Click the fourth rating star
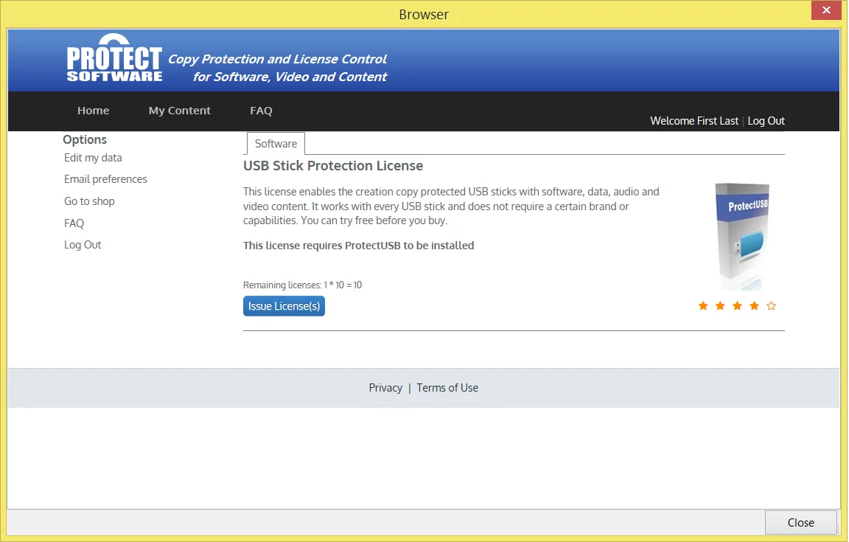 pyautogui.click(x=754, y=306)
